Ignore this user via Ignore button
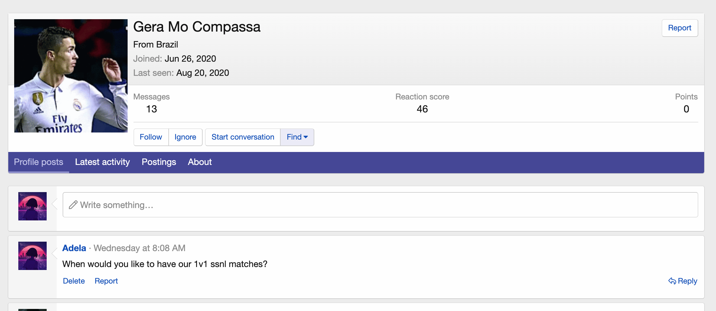This screenshot has width=716, height=311. coord(185,137)
